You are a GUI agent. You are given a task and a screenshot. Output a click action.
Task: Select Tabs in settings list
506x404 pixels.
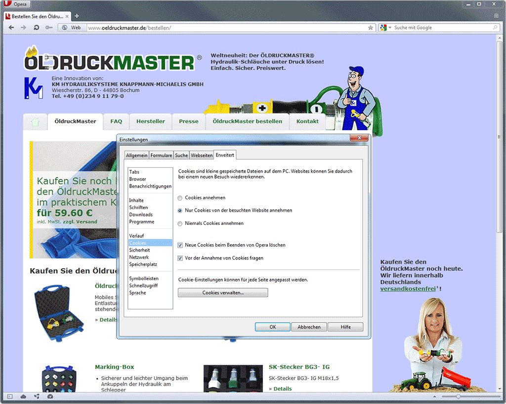[150, 172]
